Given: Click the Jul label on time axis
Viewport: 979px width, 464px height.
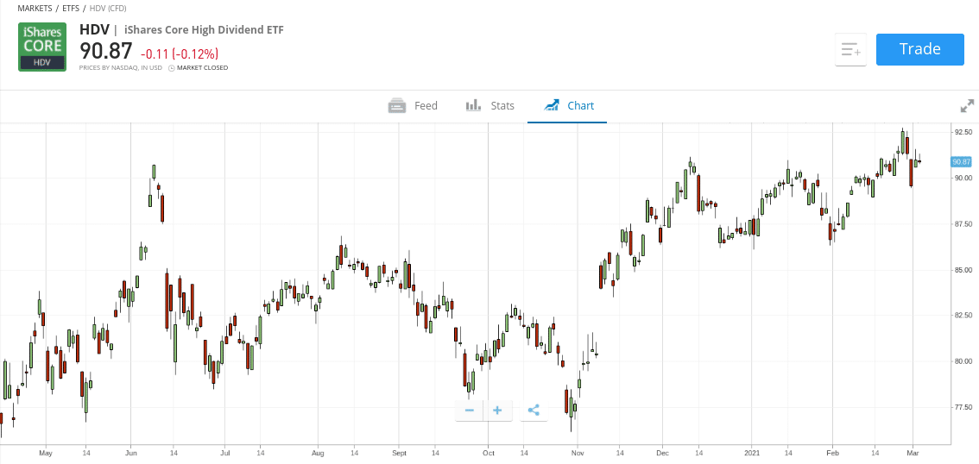Looking at the screenshot, I should (x=224, y=454).
